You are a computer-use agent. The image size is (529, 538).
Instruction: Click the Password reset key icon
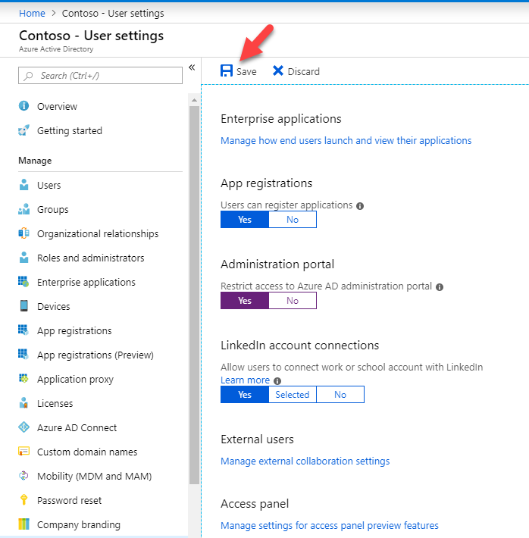click(x=23, y=500)
